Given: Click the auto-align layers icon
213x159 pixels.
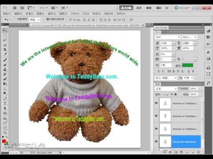Looking at the screenshot, I should [131, 19].
